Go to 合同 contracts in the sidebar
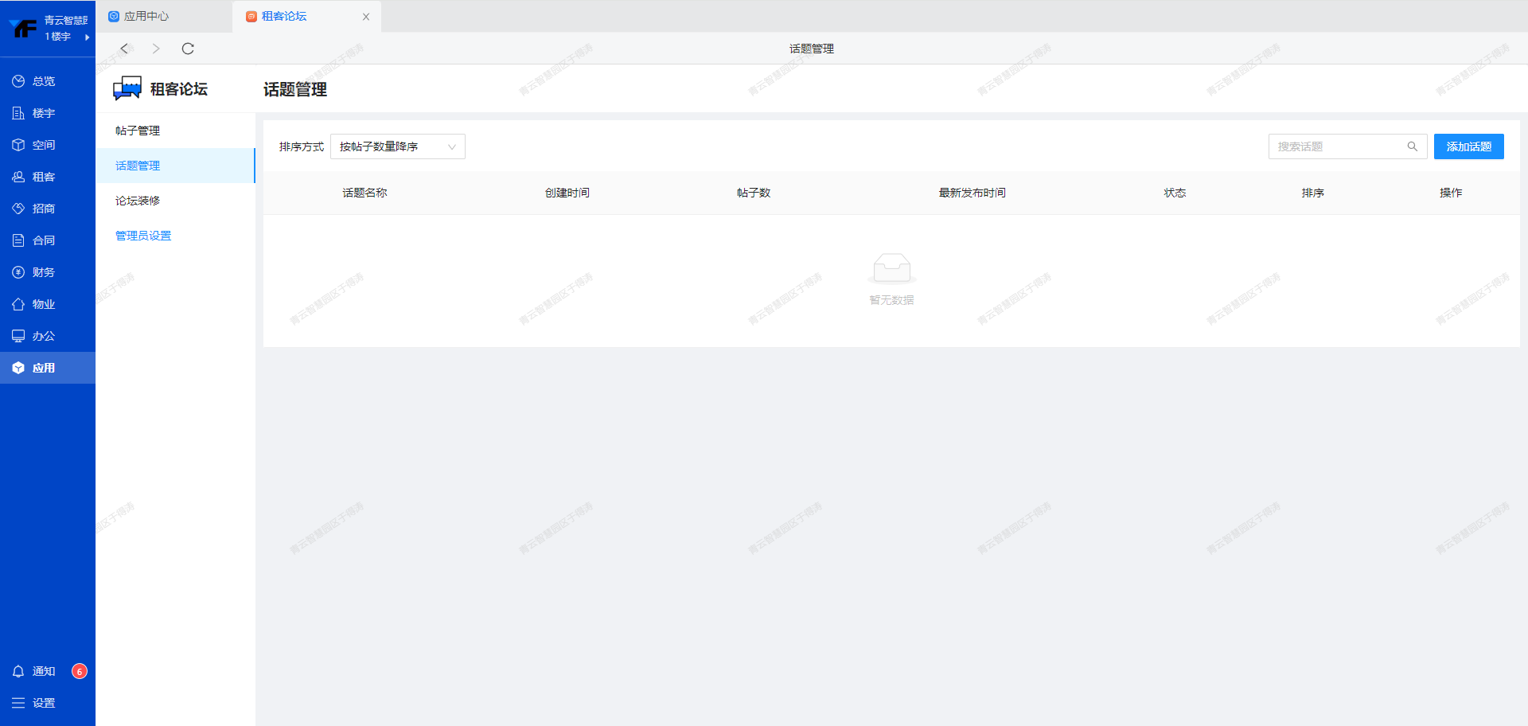Image resolution: width=1528 pixels, height=726 pixels. pyautogui.click(x=43, y=240)
